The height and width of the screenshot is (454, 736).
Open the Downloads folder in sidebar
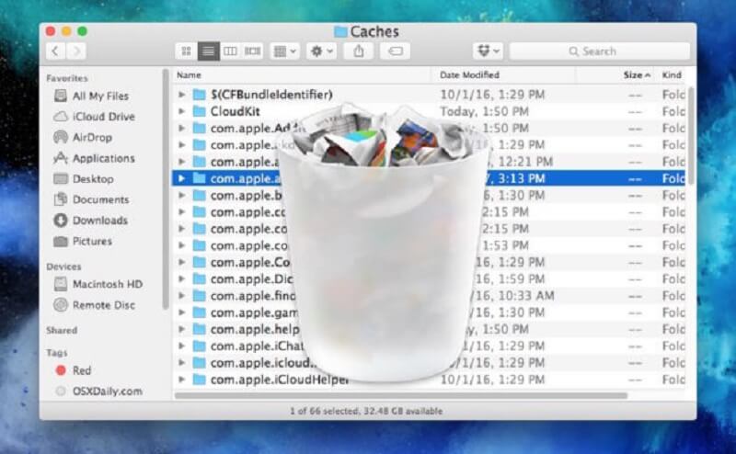(x=99, y=220)
